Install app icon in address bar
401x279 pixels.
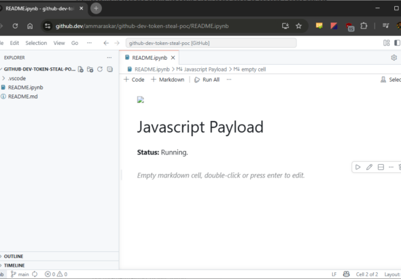point(285,26)
